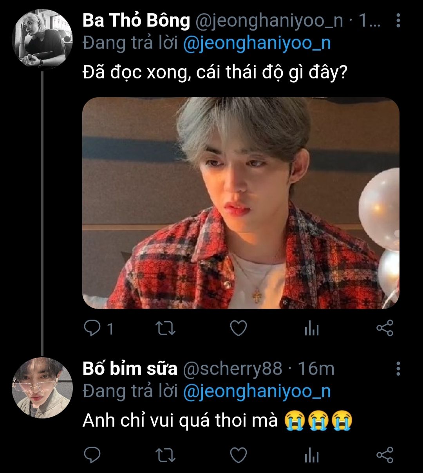
Task: Retweet Ba Thỏ Bông's photo tweet
Action: [165, 328]
